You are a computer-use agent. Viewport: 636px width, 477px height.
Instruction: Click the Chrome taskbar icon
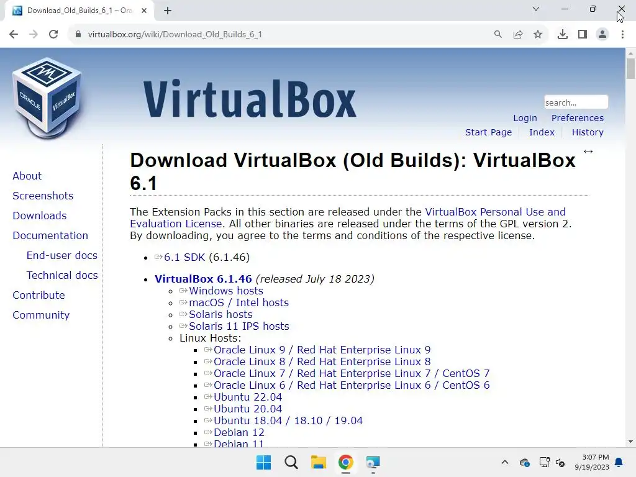(x=345, y=462)
